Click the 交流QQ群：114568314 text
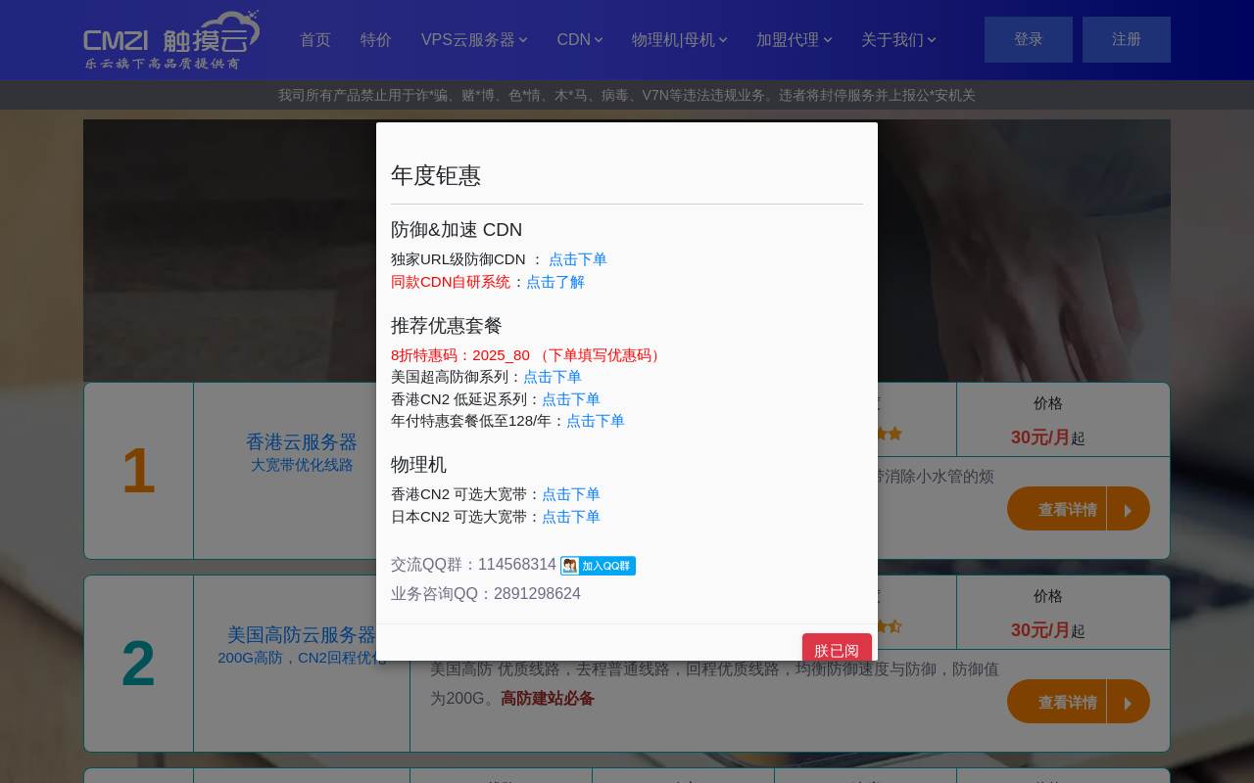This screenshot has width=1254, height=783. [x=473, y=565]
